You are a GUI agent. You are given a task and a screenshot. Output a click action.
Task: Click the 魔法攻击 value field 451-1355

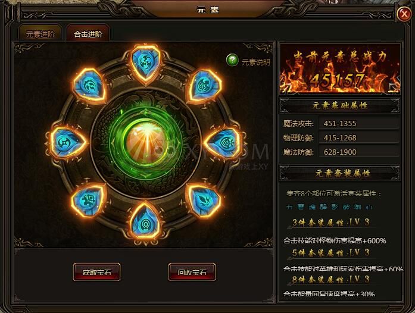pyautogui.click(x=359, y=123)
